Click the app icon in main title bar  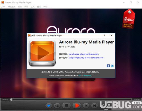tap(3, 3)
